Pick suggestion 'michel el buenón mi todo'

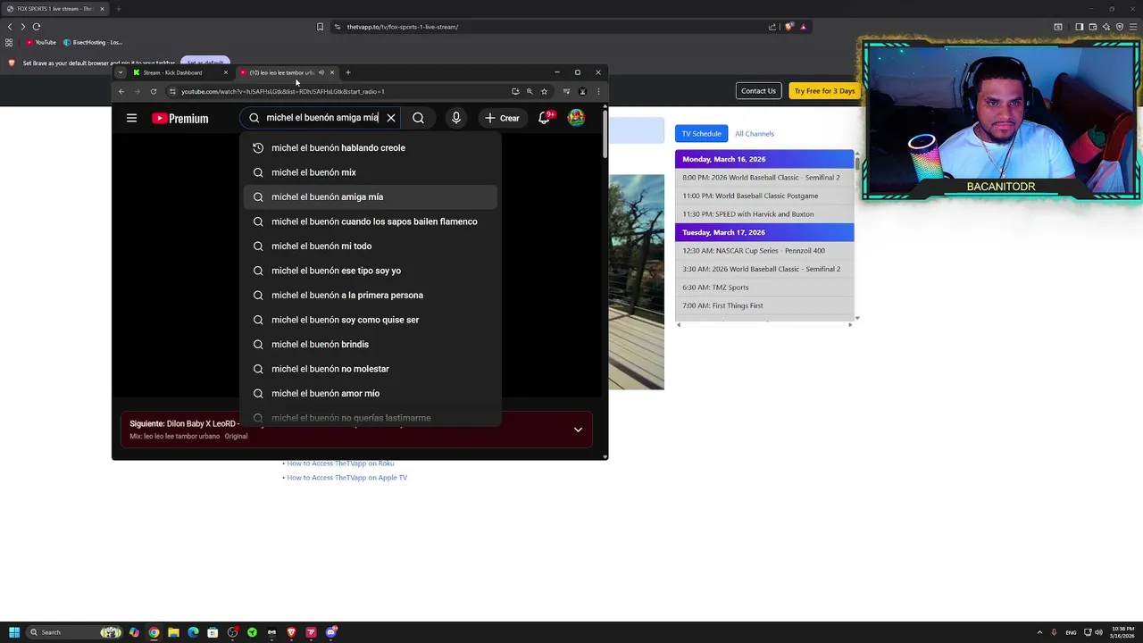coord(371,246)
